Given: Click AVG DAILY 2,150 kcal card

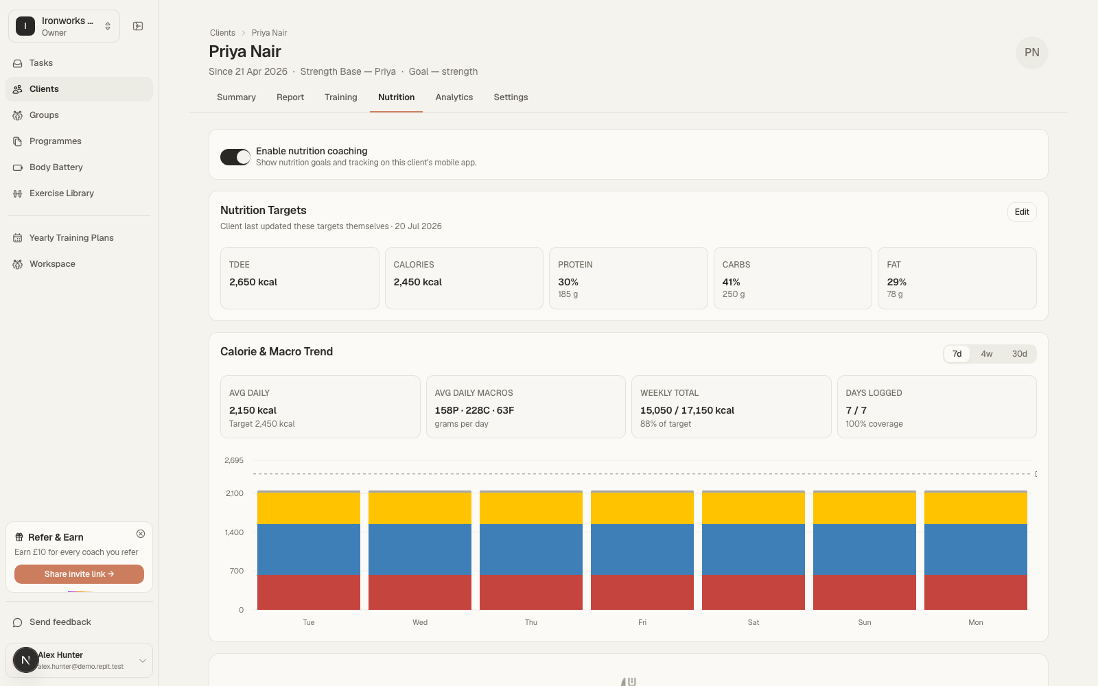Looking at the screenshot, I should click(320, 407).
